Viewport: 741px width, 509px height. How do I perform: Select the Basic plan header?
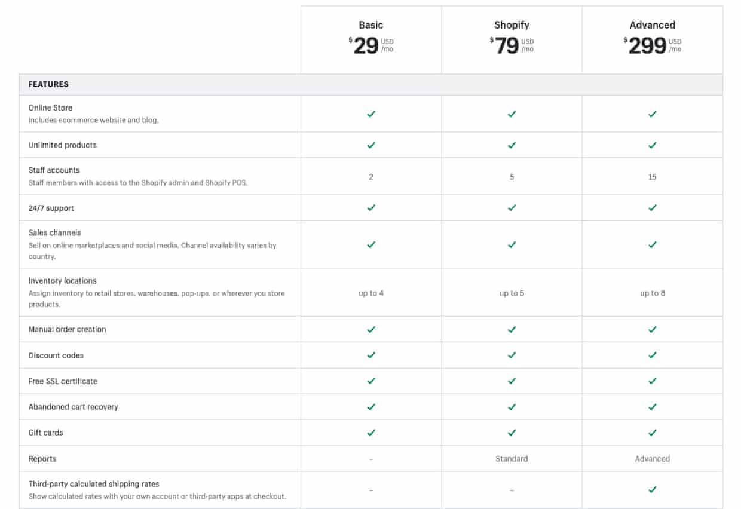point(371,25)
